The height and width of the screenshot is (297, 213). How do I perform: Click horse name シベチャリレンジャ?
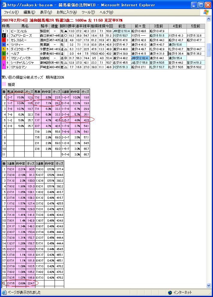tap(22, 63)
